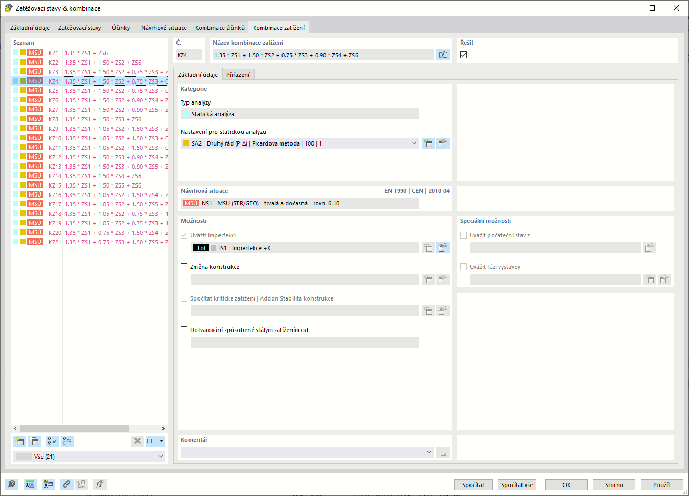Viewport: 689px width, 496px height.
Task: Select the KZ15 combination row in the list
Action: point(89,185)
